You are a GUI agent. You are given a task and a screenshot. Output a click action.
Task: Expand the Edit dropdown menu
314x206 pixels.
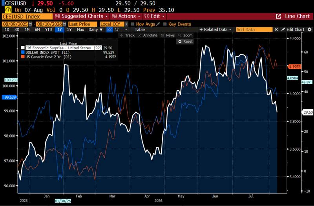163,16
